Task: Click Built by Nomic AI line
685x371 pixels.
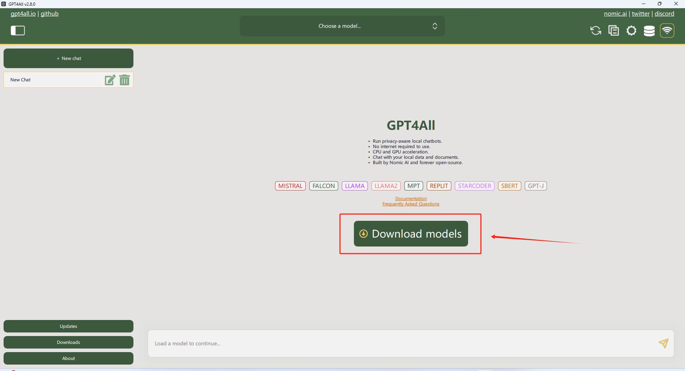Action: [417, 163]
